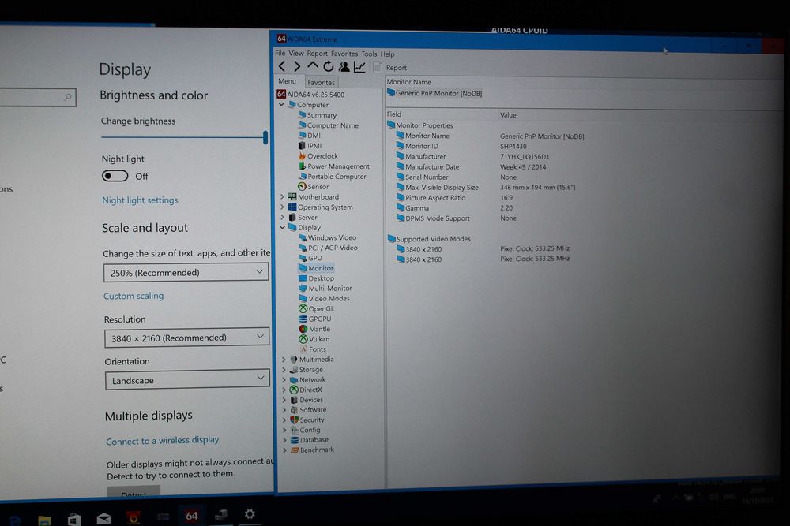
Task: Open the AIDA64 File menu
Action: pos(280,54)
